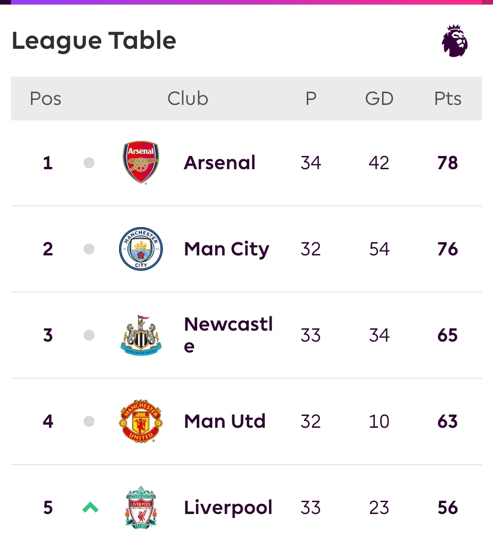Click the grey position dot next to Man Utd
Screen dimensions: 493x550
point(89,421)
